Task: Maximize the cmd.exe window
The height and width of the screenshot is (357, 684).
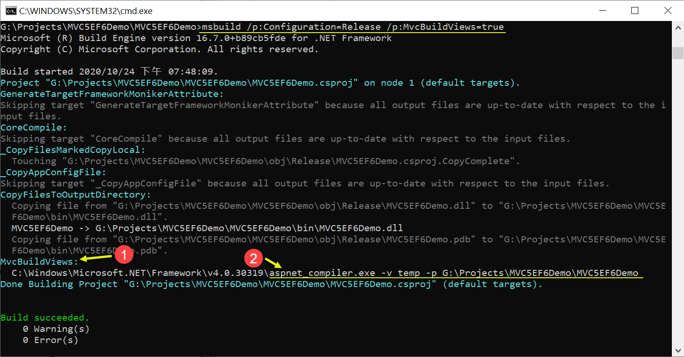Action: (x=634, y=10)
